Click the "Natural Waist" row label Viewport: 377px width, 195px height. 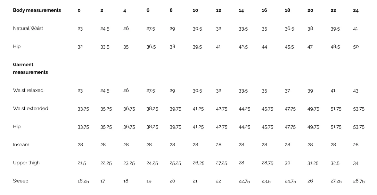coord(28,28)
